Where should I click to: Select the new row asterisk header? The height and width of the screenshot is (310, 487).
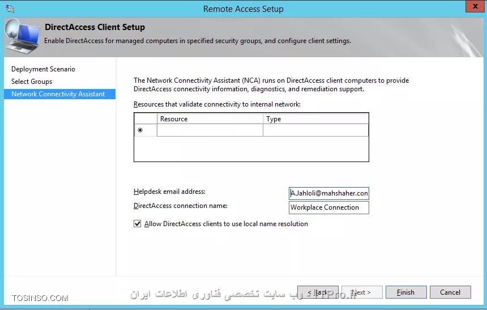[x=146, y=130]
